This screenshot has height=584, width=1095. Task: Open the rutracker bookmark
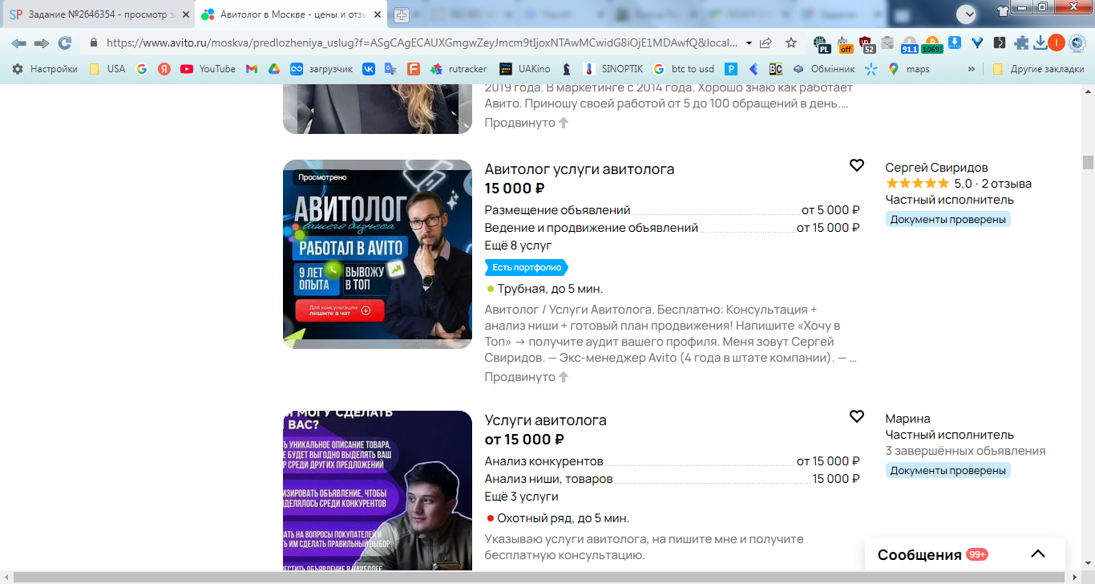tap(459, 69)
